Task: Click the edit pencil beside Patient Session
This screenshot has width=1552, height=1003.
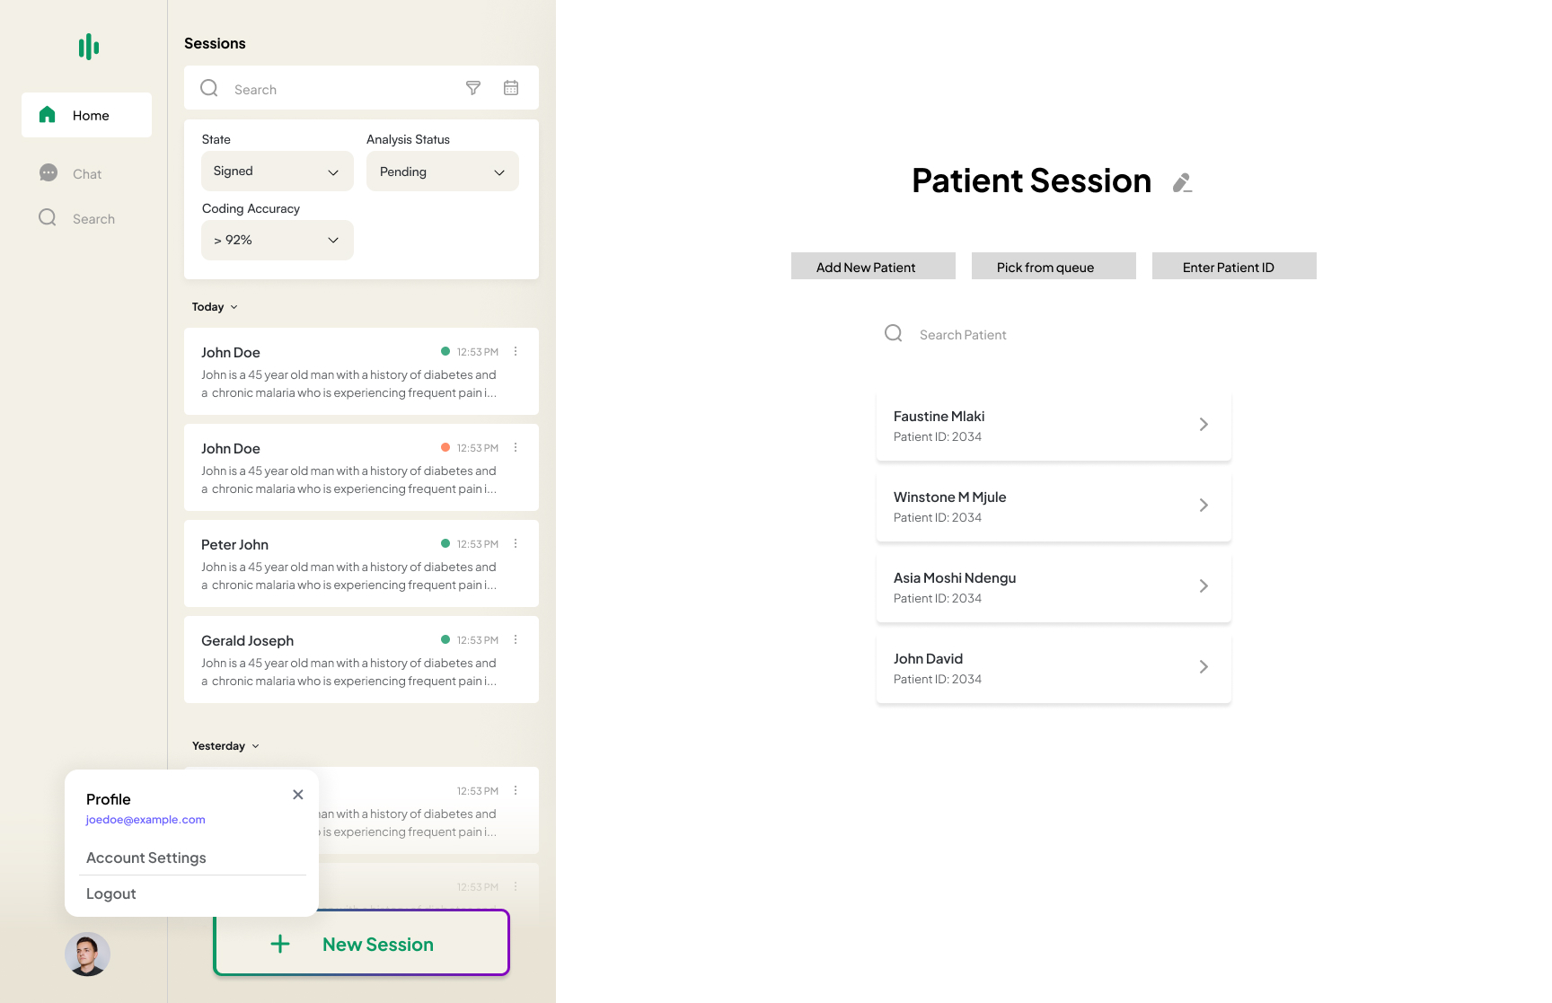Action: click(1182, 183)
